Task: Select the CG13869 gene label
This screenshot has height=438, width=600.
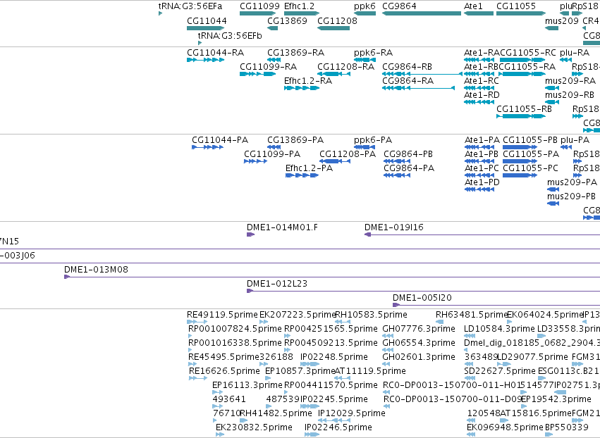Action: (x=287, y=20)
